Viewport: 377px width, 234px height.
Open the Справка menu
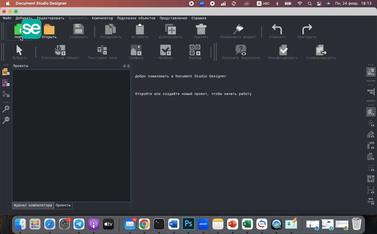tap(199, 18)
